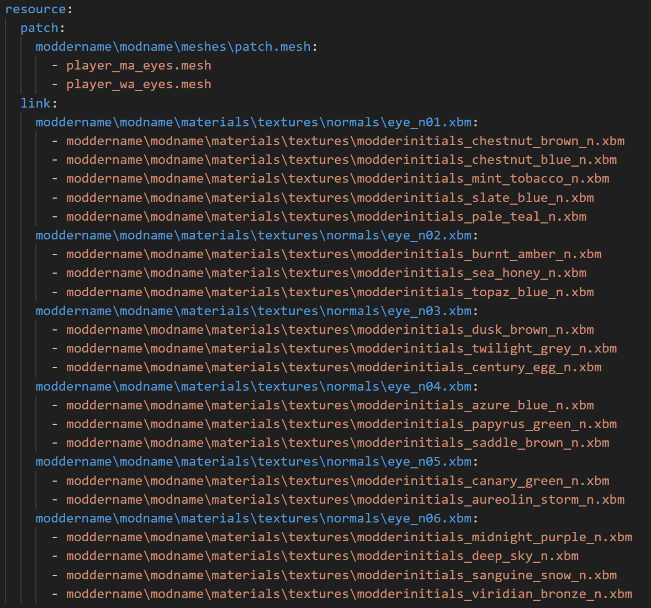Image resolution: width=651 pixels, height=608 pixels.
Task: Place cursor on the viridian_bronze_n.xbm entry
Action: click(x=349, y=594)
